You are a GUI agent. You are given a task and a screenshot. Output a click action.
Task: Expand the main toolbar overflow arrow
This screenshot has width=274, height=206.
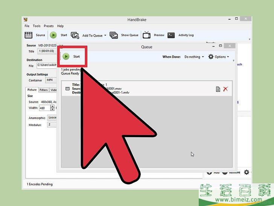coord(250,39)
